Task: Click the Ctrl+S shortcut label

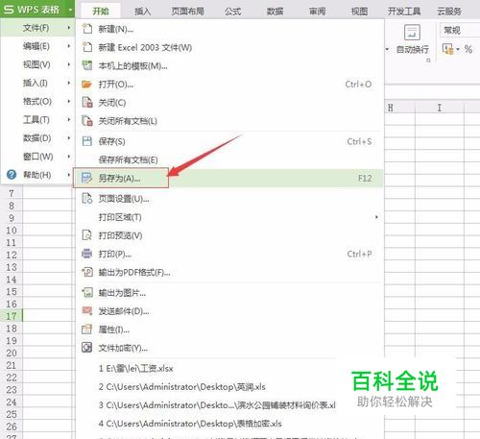Action: tap(359, 141)
